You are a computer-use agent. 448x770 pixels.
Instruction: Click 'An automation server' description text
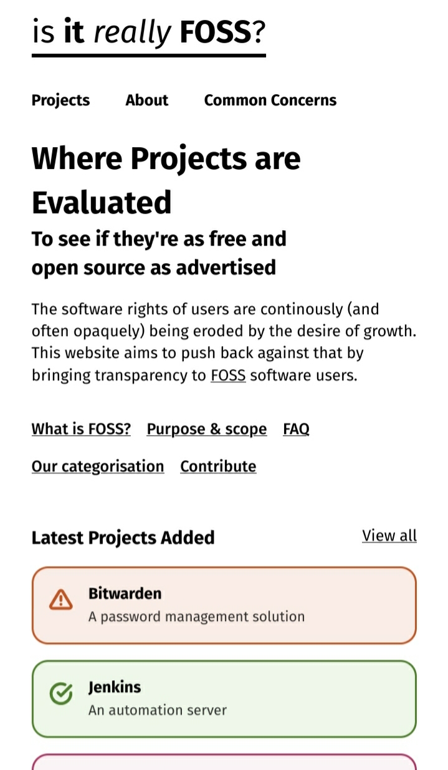(x=157, y=710)
